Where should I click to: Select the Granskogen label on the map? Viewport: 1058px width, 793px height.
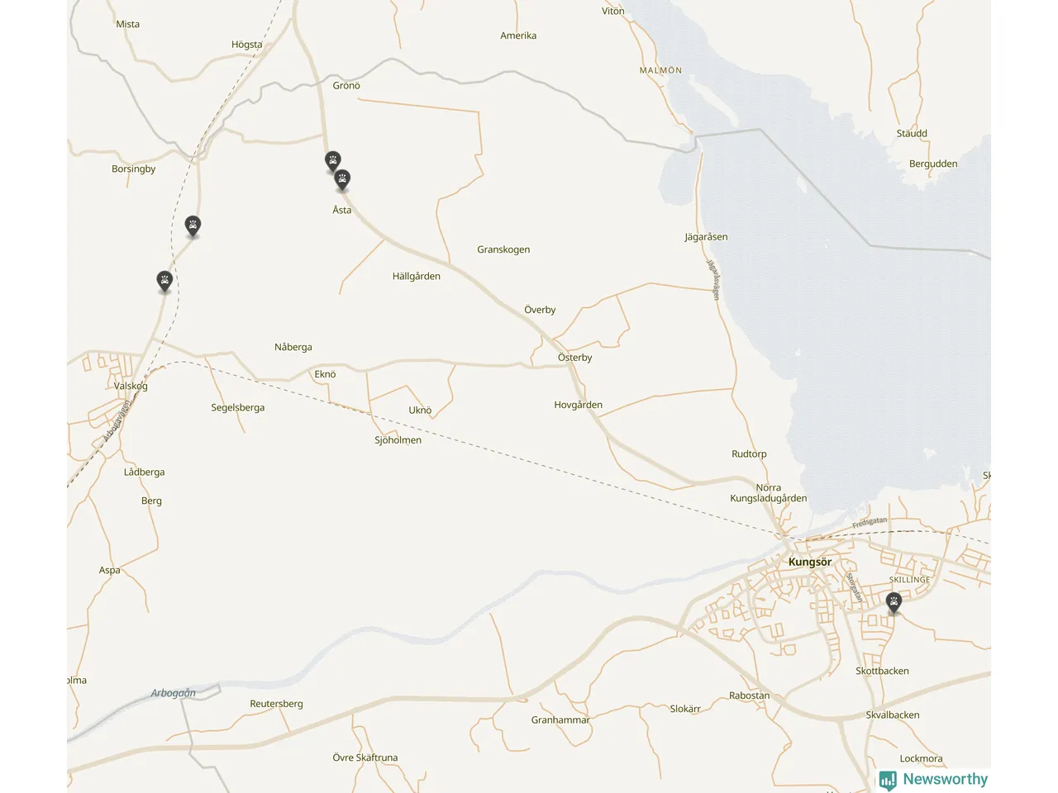pos(503,249)
